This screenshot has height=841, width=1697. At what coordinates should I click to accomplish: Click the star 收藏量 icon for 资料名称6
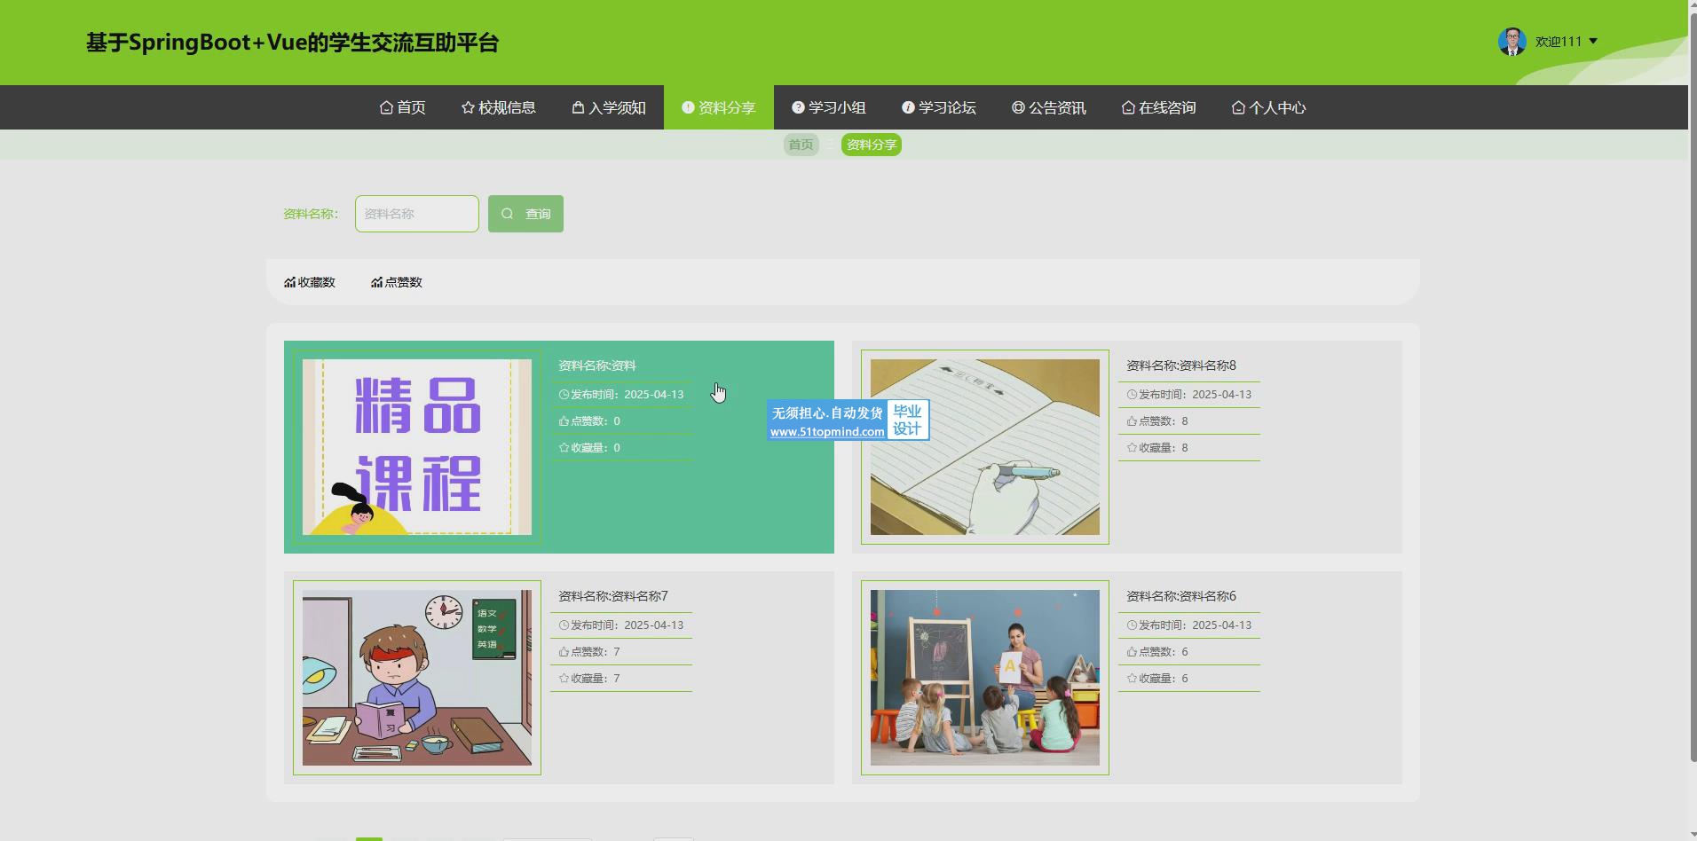pos(1132,679)
